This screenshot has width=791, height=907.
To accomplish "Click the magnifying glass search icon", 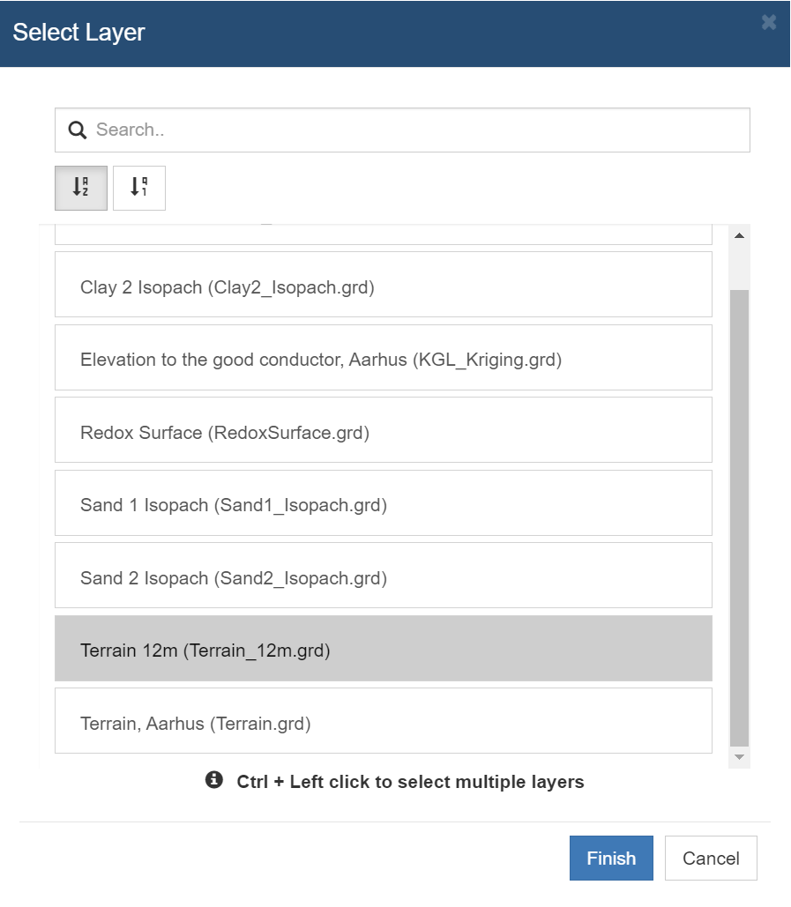I will point(78,130).
